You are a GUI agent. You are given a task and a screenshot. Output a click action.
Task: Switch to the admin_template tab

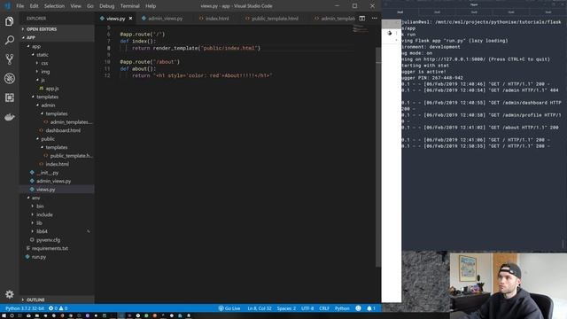(335, 18)
